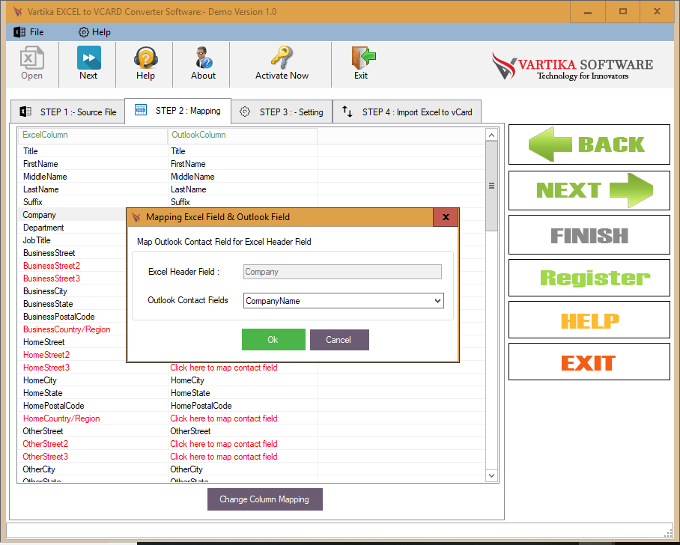680x545 pixels.
Task: Click Ok in the mapping dialog
Action: (x=273, y=339)
